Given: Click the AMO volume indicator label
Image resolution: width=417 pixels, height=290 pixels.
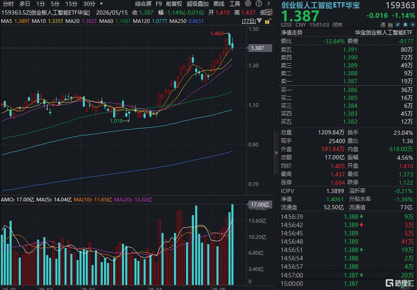Looking at the screenshot, I should [x=17, y=200].
